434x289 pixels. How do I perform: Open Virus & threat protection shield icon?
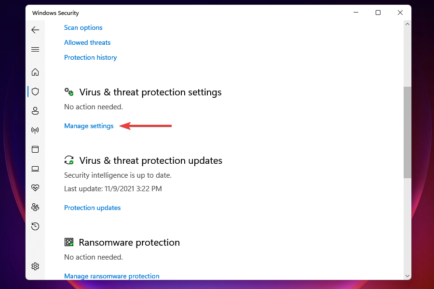(35, 91)
